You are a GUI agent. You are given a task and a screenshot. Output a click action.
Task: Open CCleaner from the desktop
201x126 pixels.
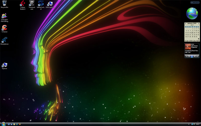4,28
